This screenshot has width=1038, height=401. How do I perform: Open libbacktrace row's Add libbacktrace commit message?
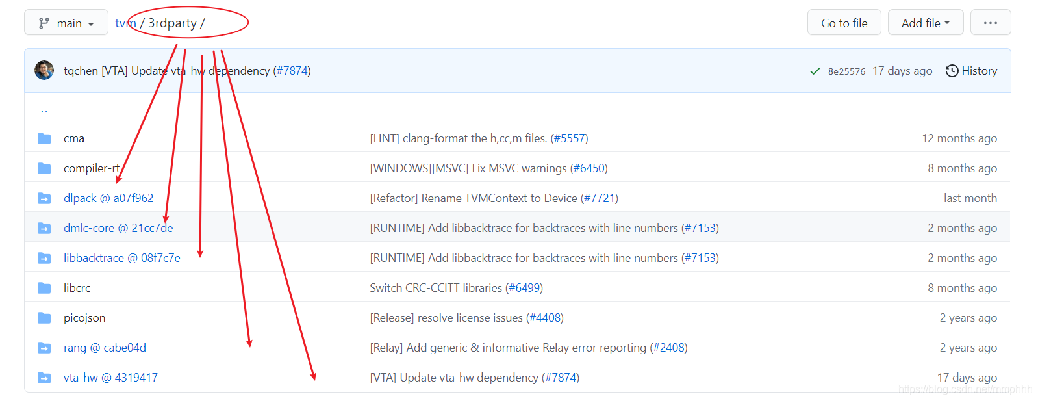[524, 258]
